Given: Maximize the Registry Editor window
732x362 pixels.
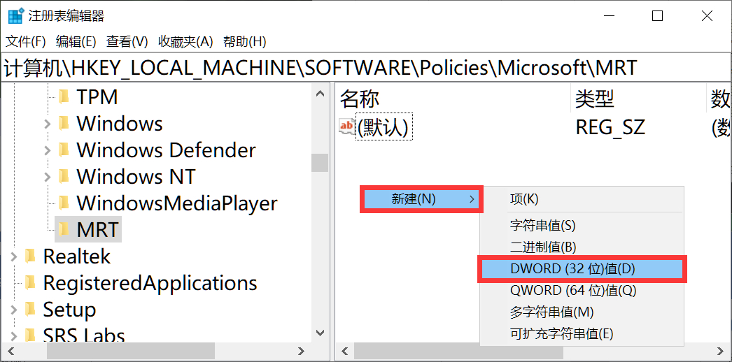Looking at the screenshot, I should (657, 16).
